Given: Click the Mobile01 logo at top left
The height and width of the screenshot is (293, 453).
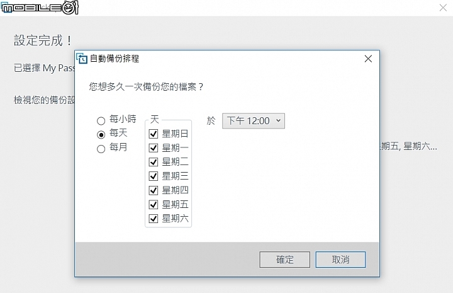Looking at the screenshot, I should (40, 8).
